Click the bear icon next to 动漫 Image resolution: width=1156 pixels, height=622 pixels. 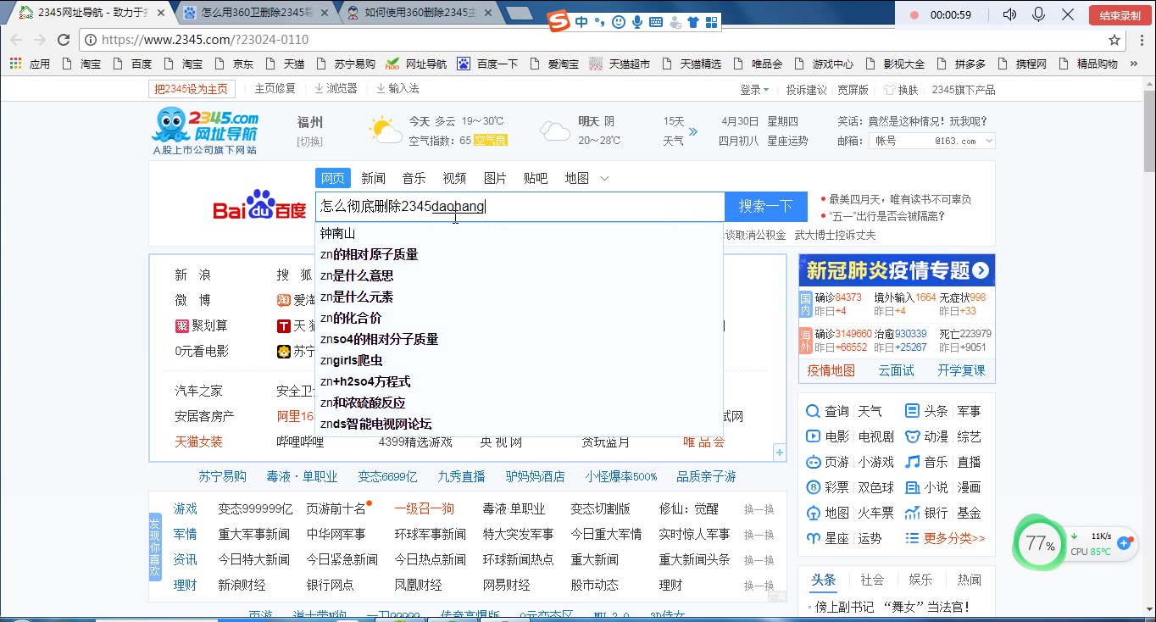(x=913, y=436)
